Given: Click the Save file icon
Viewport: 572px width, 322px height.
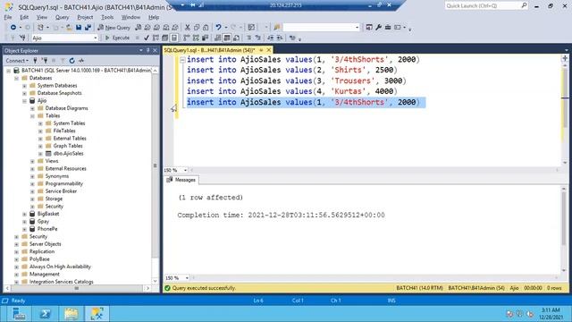Looking at the screenshot, I should pos(79,28).
